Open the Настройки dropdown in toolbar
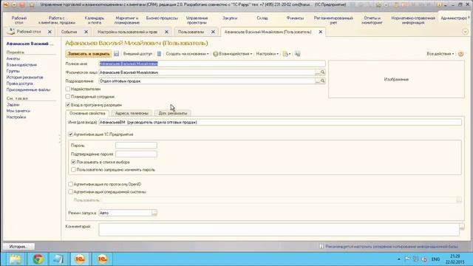 [x=268, y=54]
